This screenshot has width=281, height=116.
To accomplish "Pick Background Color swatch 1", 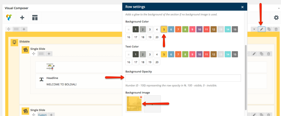I will pyautogui.click(x=136, y=29).
